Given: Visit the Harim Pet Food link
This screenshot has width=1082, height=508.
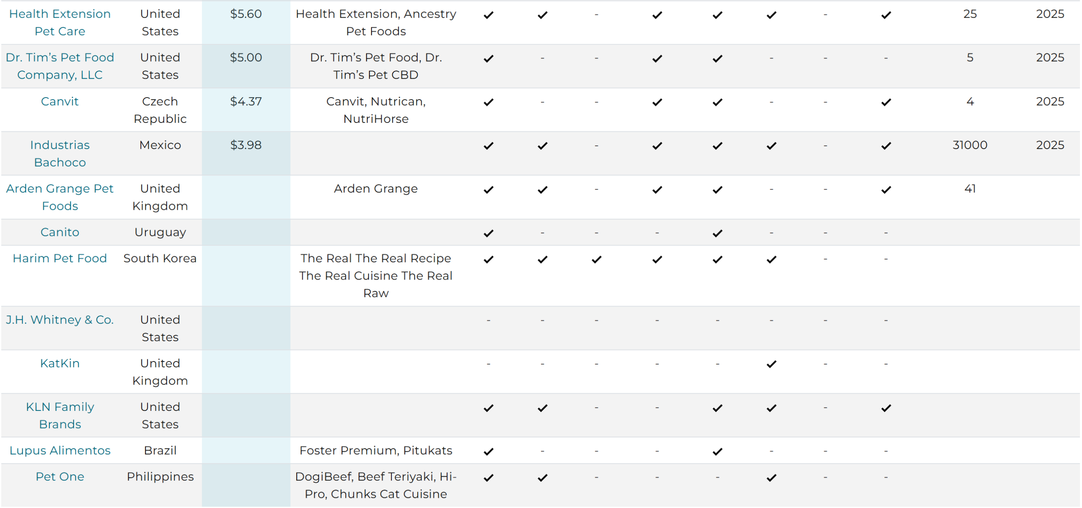Looking at the screenshot, I should [x=60, y=258].
